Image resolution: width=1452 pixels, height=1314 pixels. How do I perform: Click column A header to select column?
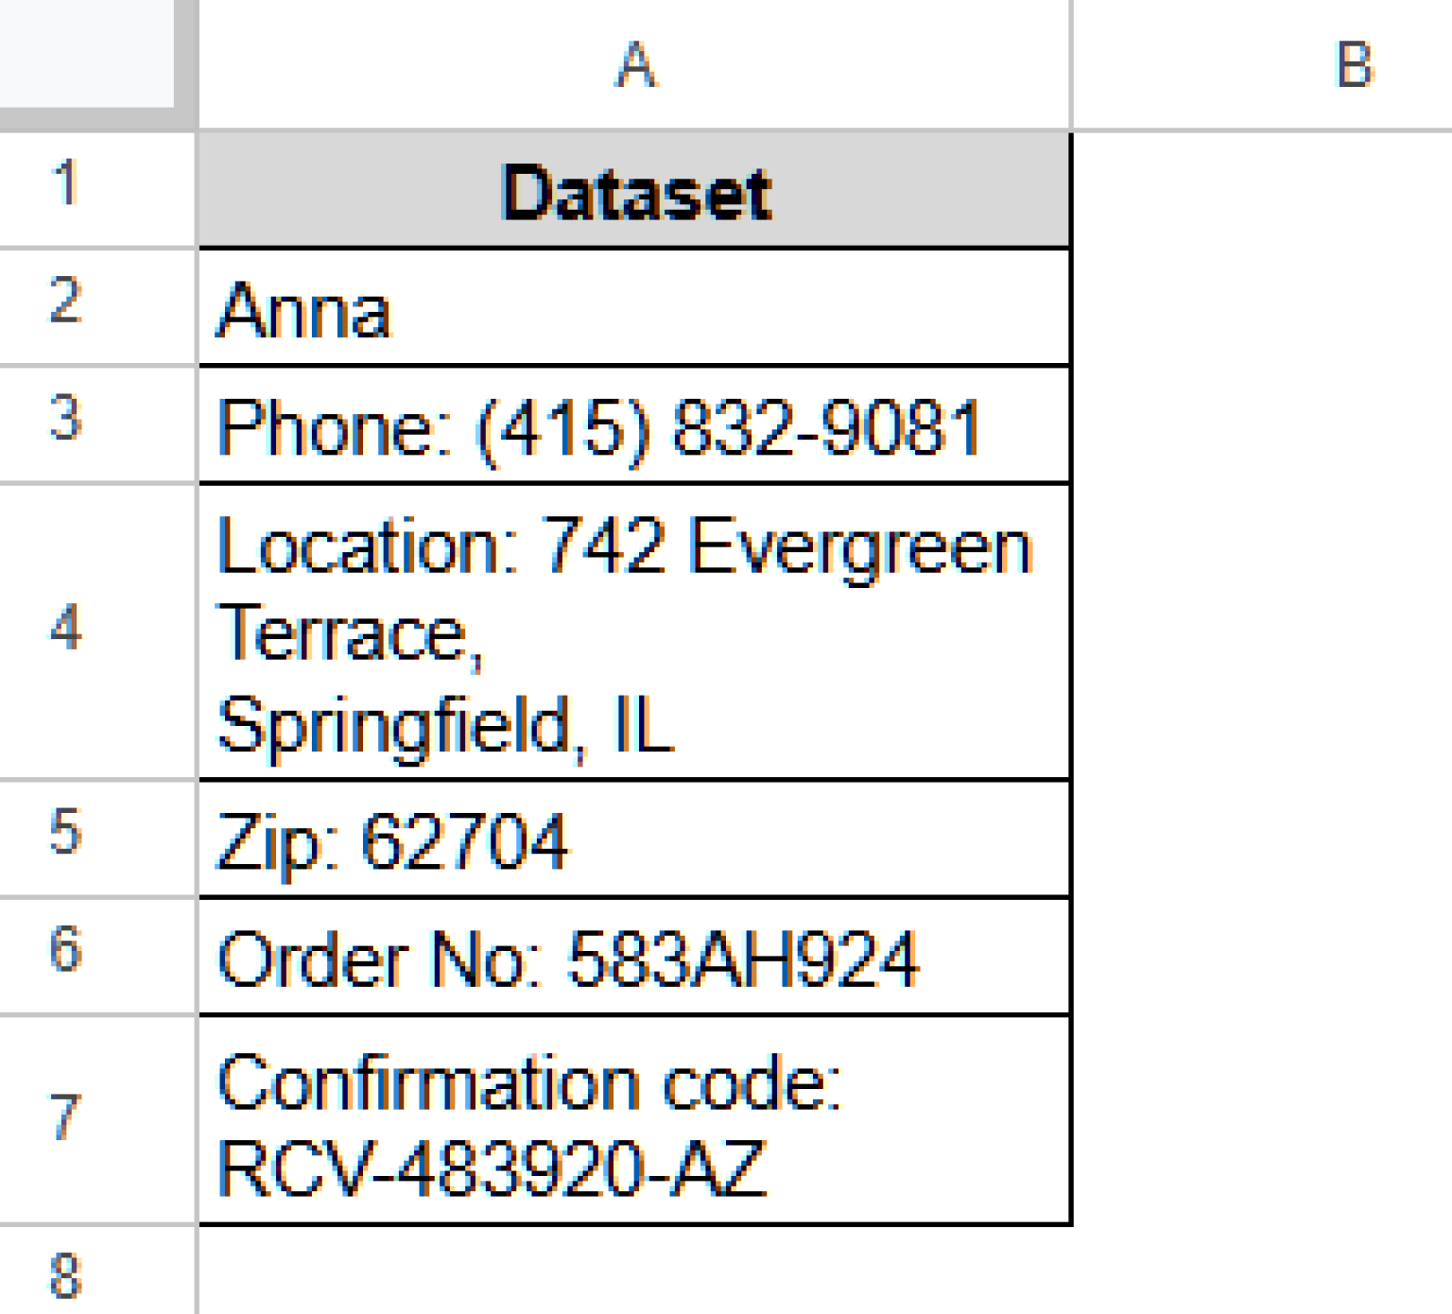[x=633, y=64]
